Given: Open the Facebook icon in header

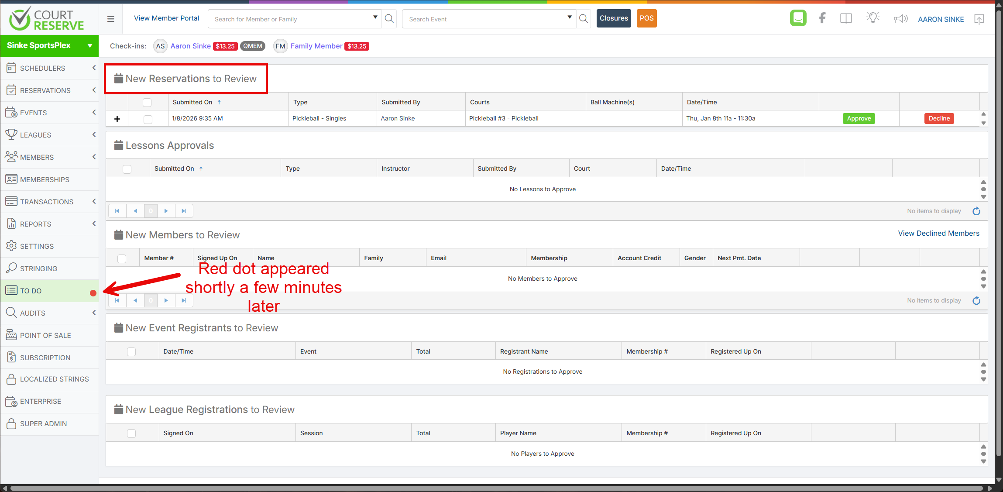Looking at the screenshot, I should coord(822,18).
